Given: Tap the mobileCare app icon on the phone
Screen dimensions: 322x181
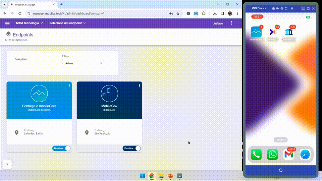Looking at the screenshot, I should pyautogui.click(x=256, y=32).
